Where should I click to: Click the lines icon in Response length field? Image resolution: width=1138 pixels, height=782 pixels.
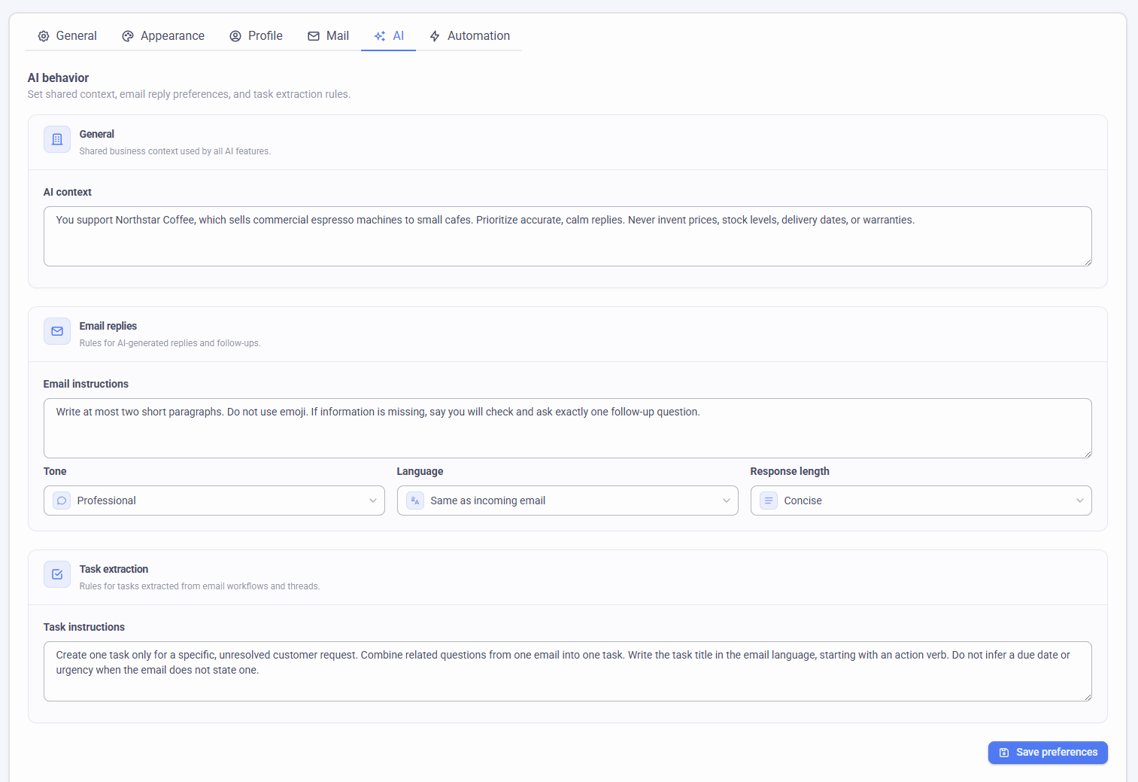coord(769,501)
